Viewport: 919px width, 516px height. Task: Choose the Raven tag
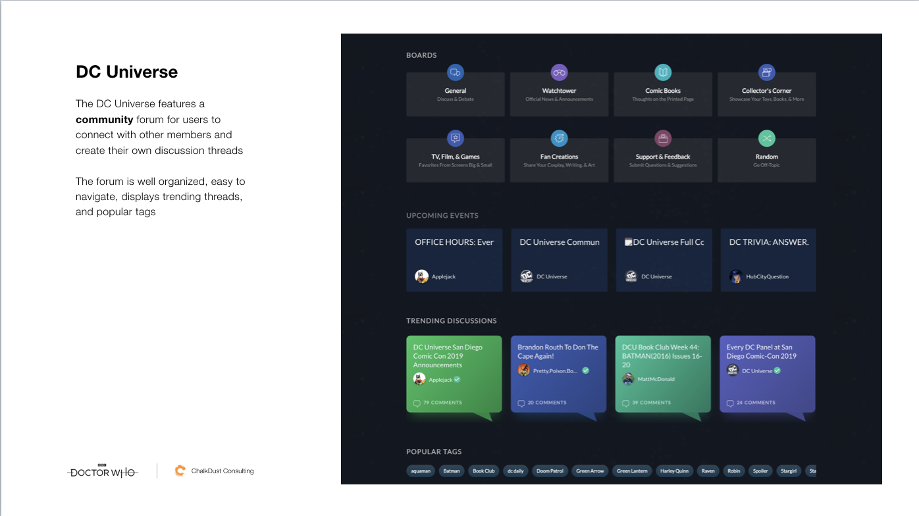(x=708, y=471)
